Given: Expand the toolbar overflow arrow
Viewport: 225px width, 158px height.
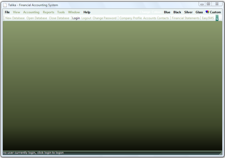Looking at the screenshot, I should pyautogui.click(x=217, y=18).
